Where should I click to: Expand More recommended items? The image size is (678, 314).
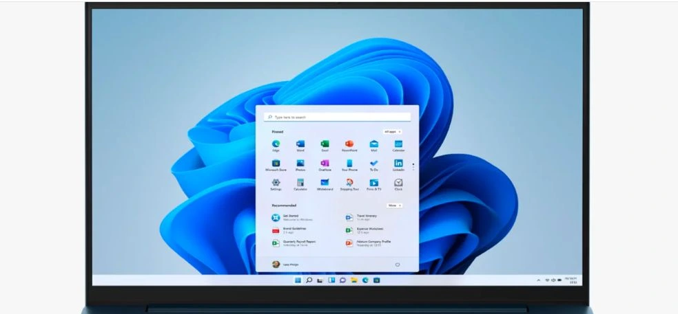coord(394,205)
